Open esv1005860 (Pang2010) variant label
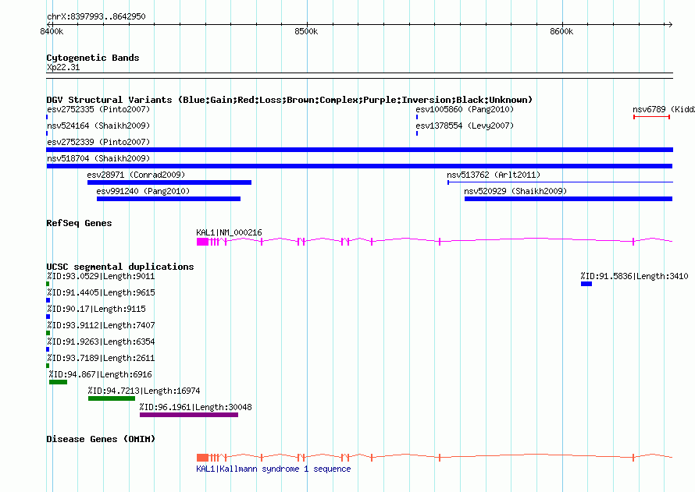Screen dimensions: 695x492 [465, 109]
